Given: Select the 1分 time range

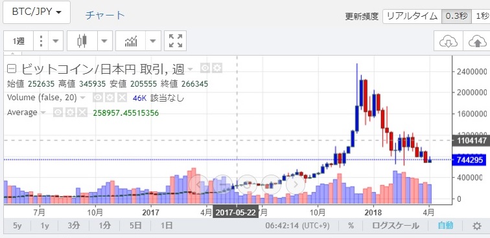Looking at the screenshot, I should [x=105, y=226].
